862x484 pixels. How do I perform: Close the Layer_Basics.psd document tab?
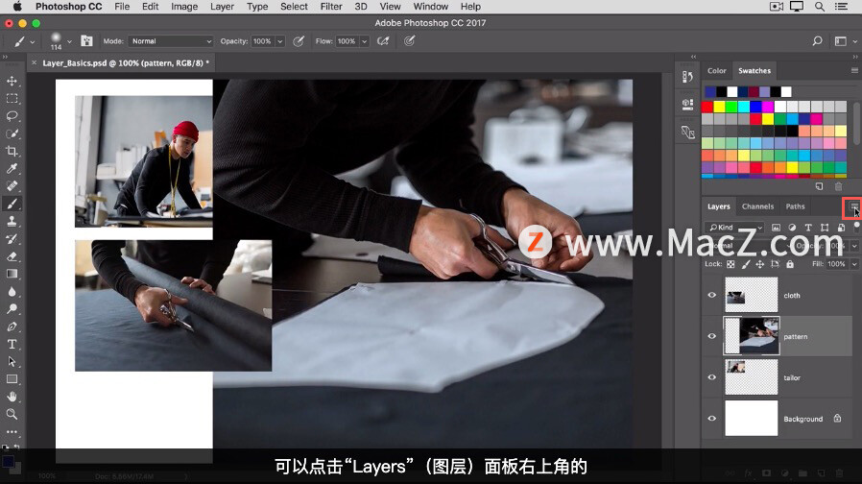tap(35, 62)
